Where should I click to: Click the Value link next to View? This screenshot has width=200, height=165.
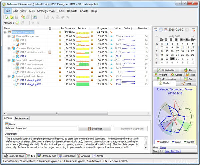[x=163, y=147]
